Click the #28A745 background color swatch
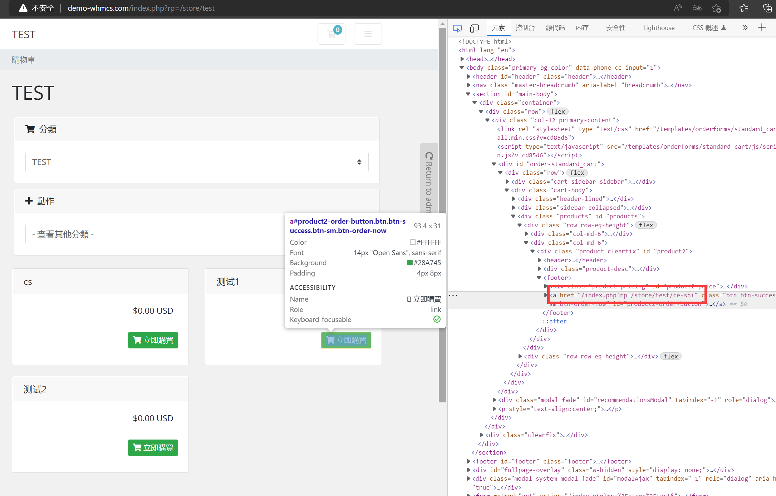776x496 pixels. click(410, 263)
